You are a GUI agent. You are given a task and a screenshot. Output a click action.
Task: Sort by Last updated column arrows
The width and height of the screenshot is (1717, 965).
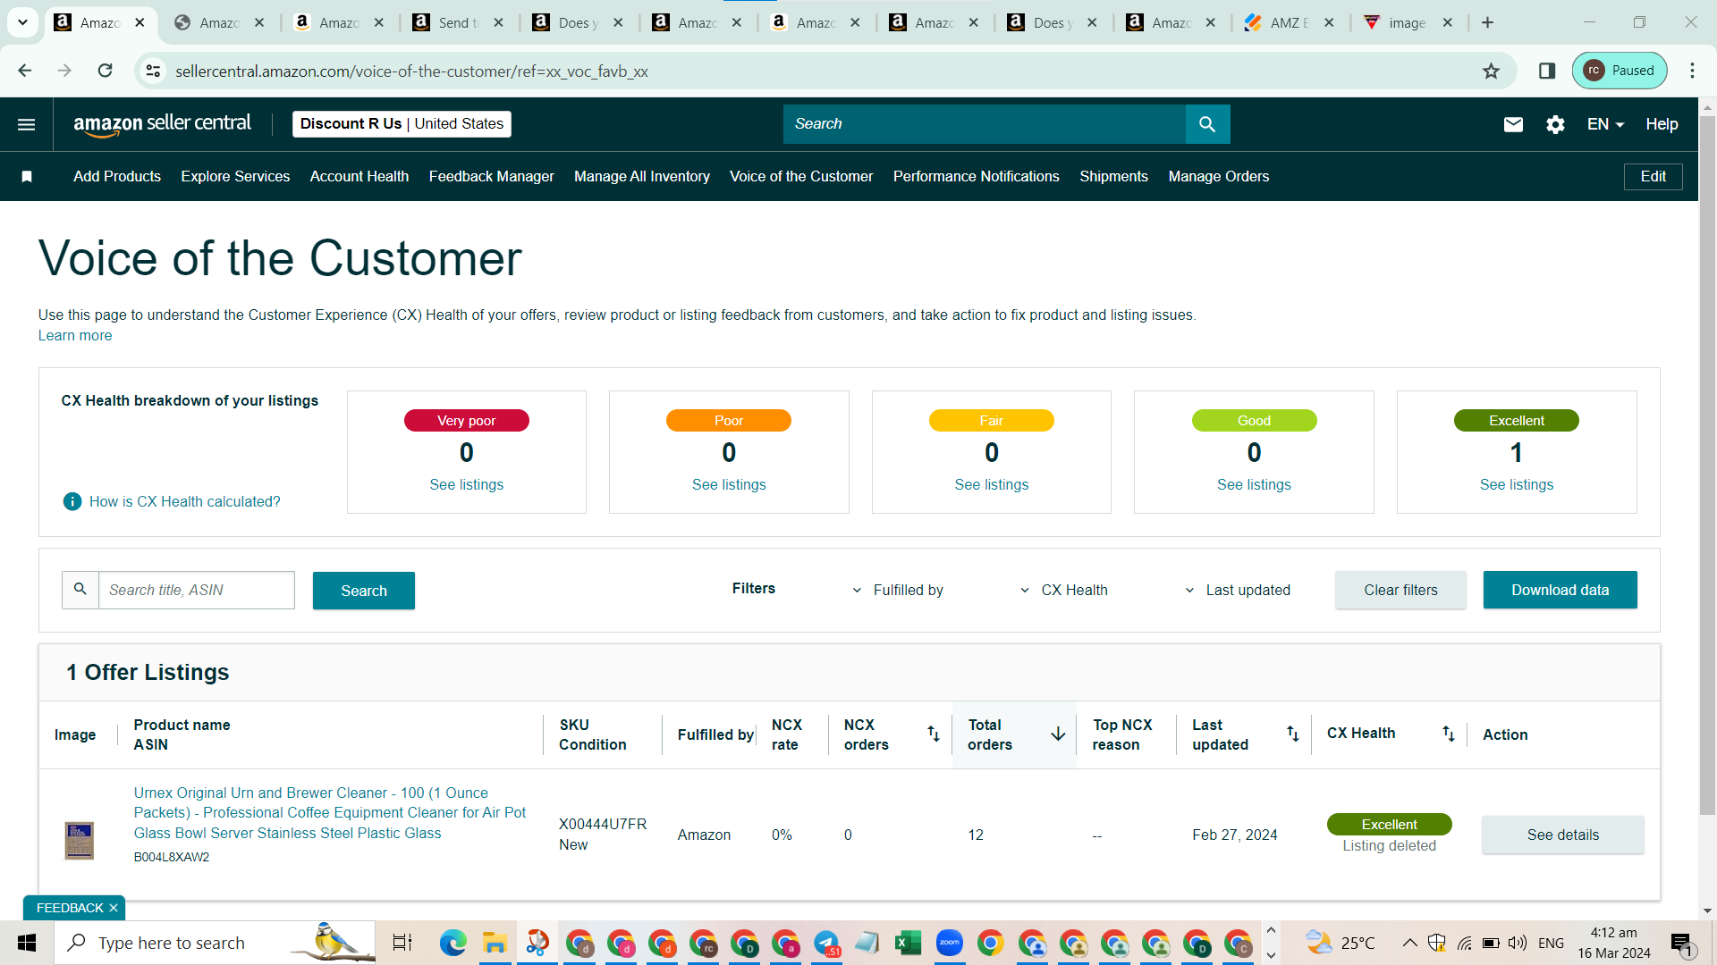[x=1293, y=734]
